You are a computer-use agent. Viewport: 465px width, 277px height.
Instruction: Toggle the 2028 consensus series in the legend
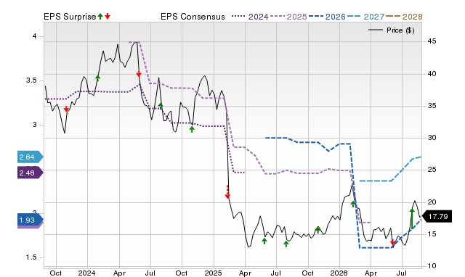[x=404, y=17]
